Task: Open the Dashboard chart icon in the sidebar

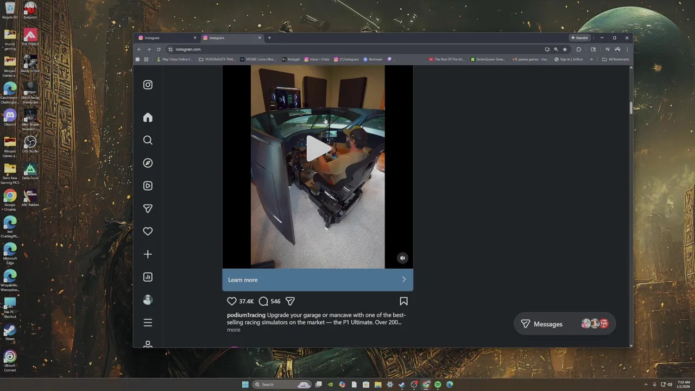Action: [148, 277]
